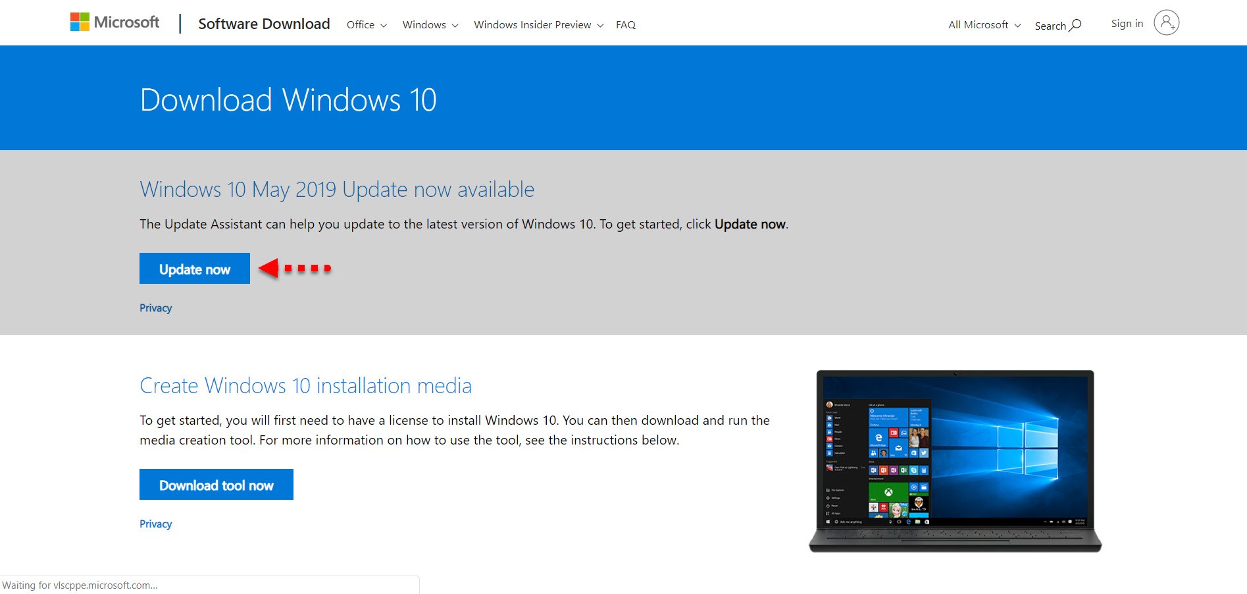
Task: Click Create Windows 10 installation media heading
Action: click(305, 386)
